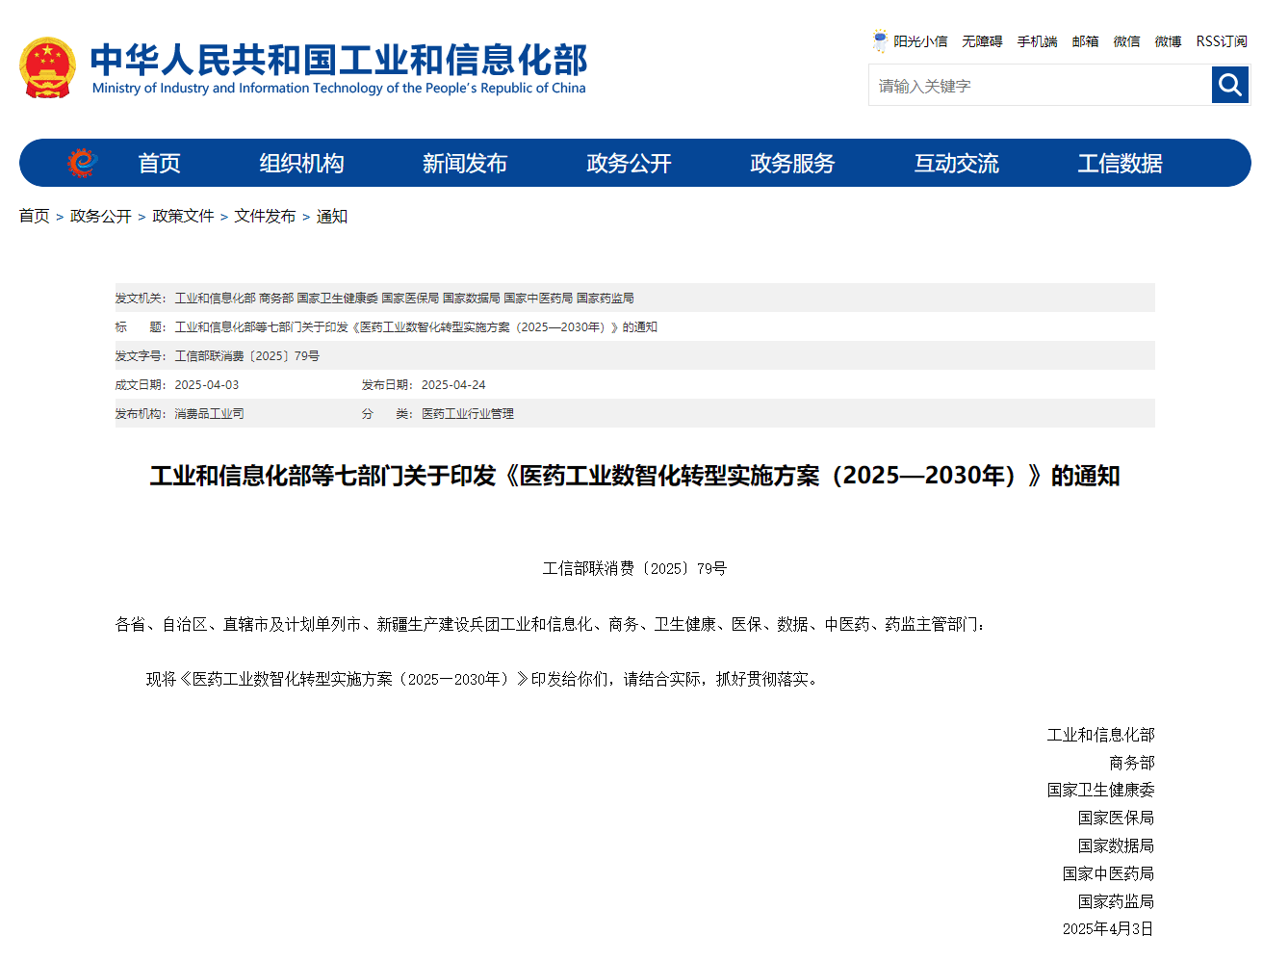The width and height of the screenshot is (1263, 962).
Task: Open the 首页 navigation menu item
Action: click(160, 164)
